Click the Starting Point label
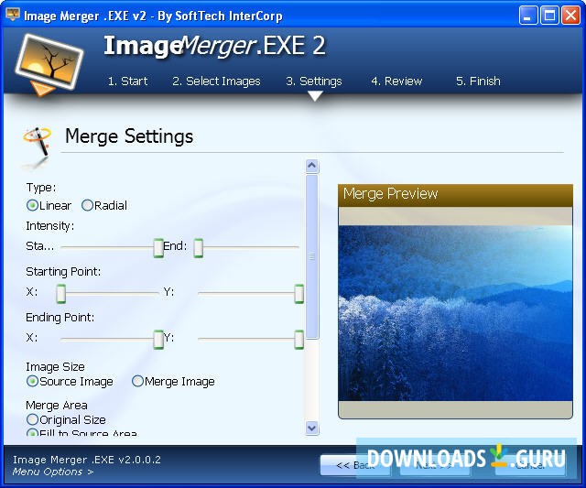Screen dimensions: 586x488 63,272
